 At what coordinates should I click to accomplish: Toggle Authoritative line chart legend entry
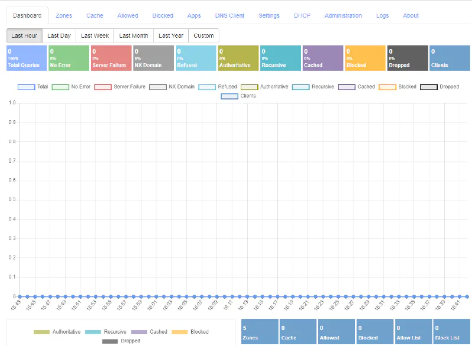coord(264,87)
